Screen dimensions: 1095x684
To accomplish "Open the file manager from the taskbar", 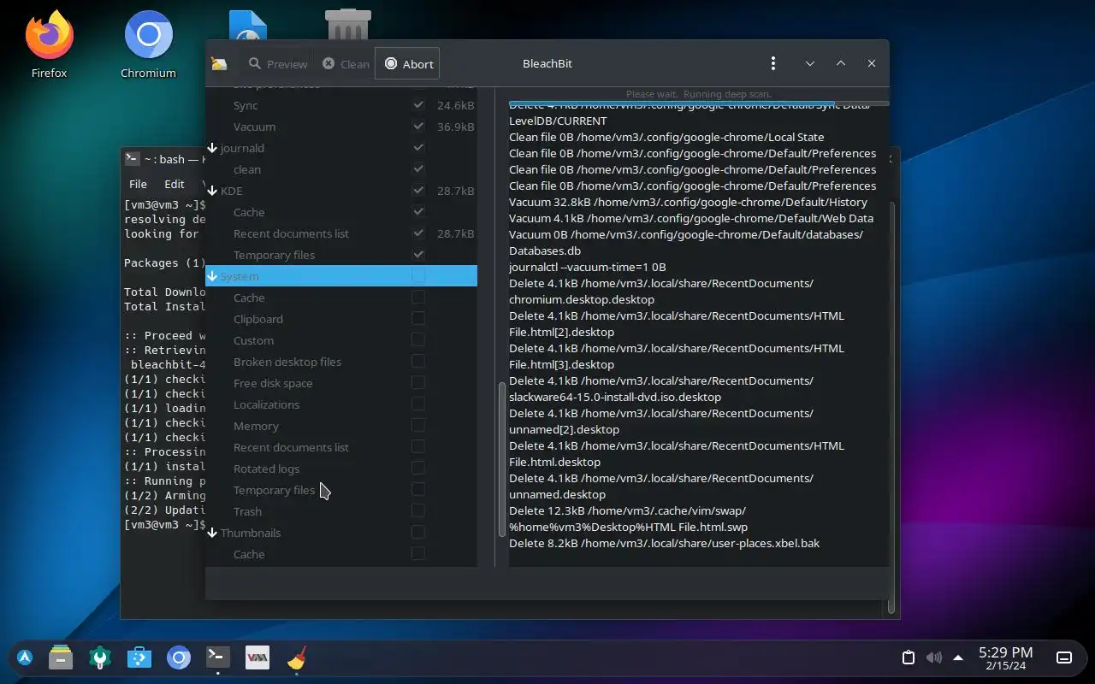I will 61,657.
